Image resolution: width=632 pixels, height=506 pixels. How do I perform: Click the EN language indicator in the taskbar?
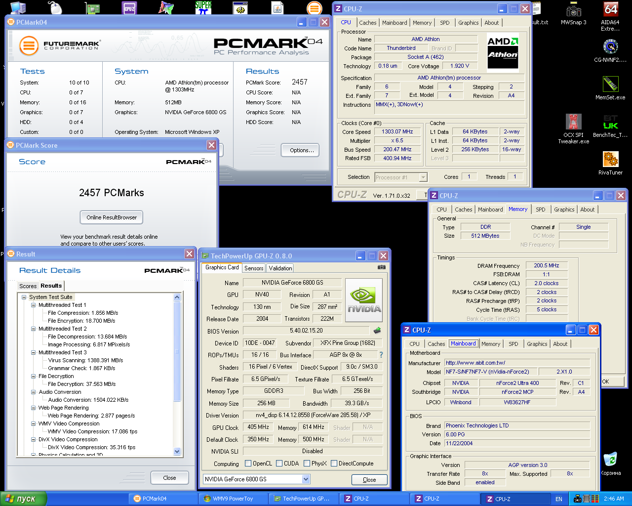[x=558, y=499]
